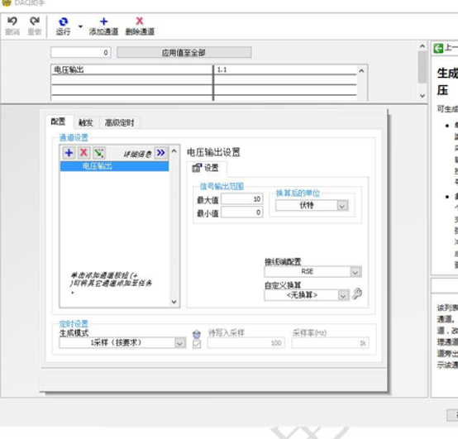
Task: Click the icon above the checkbox beside 生成模式
Action: [197, 335]
